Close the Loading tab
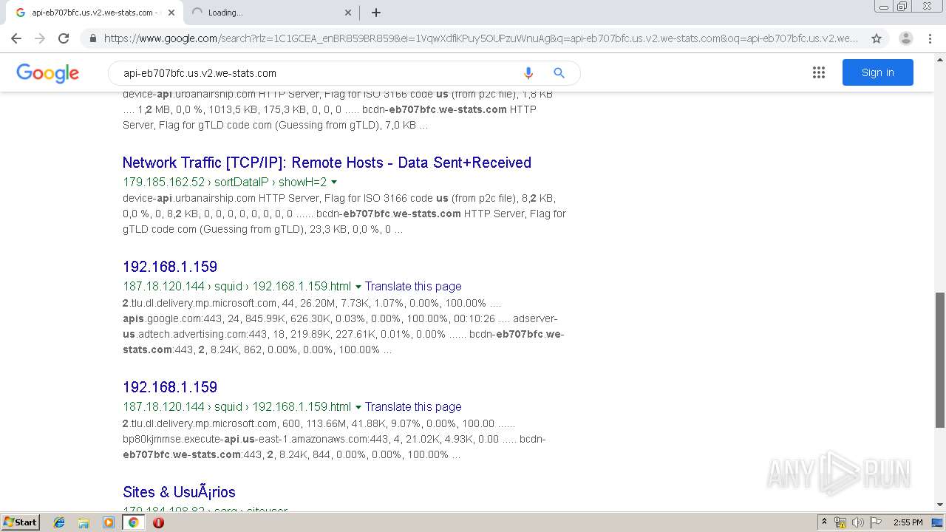Image resolution: width=946 pixels, height=532 pixels. click(x=348, y=13)
